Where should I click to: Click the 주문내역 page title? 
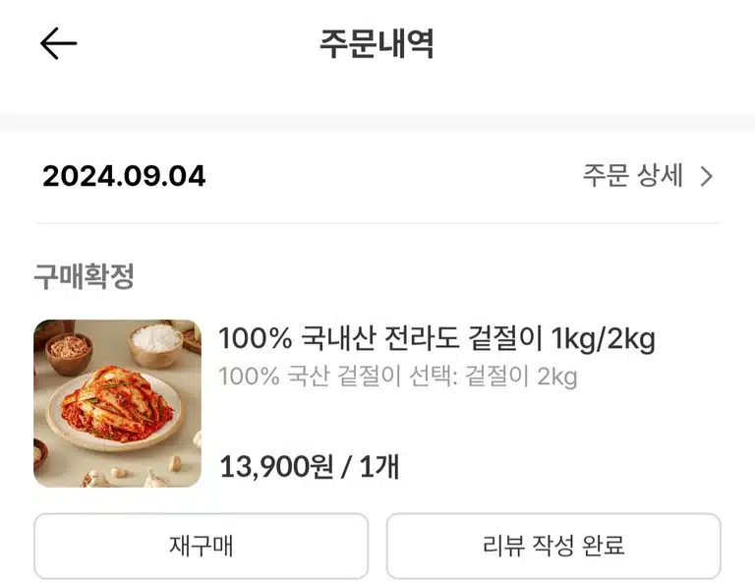click(x=377, y=43)
